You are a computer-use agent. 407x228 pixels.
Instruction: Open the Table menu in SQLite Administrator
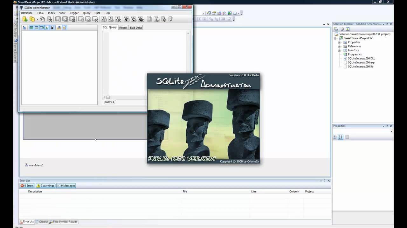40,13
